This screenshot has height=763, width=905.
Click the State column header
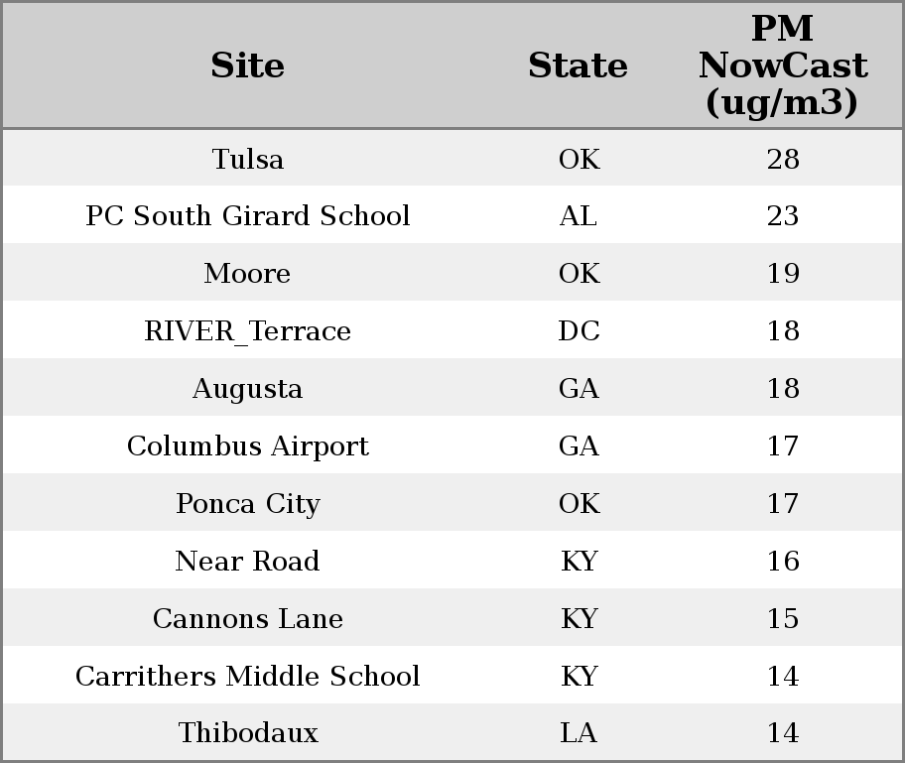578,65
